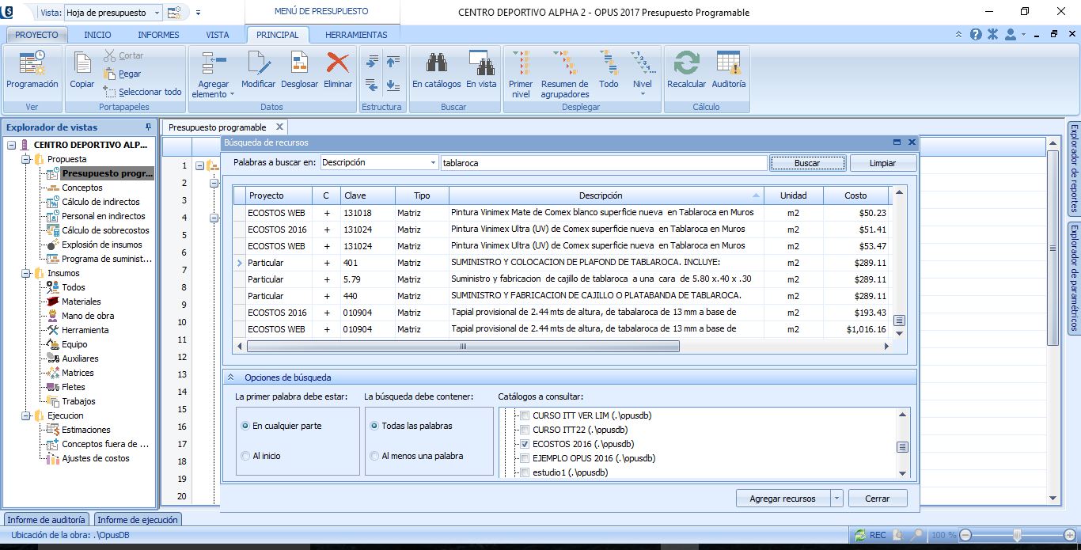This screenshot has width=1081, height=550.
Task: Uncheck the ECOSTOS 2016 catalog checkbox
Action: pos(523,444)
